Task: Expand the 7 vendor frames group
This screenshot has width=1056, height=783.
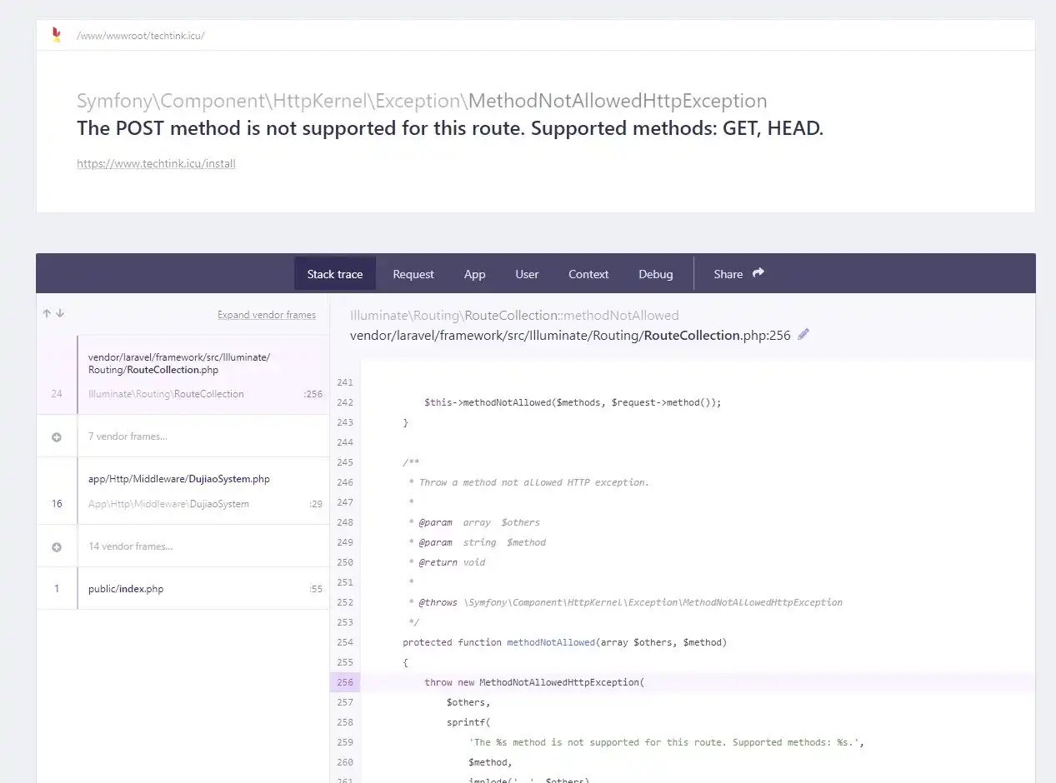Action: (183, 436)
